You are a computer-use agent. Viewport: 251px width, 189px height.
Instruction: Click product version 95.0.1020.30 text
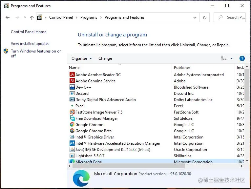pos(180,174)
